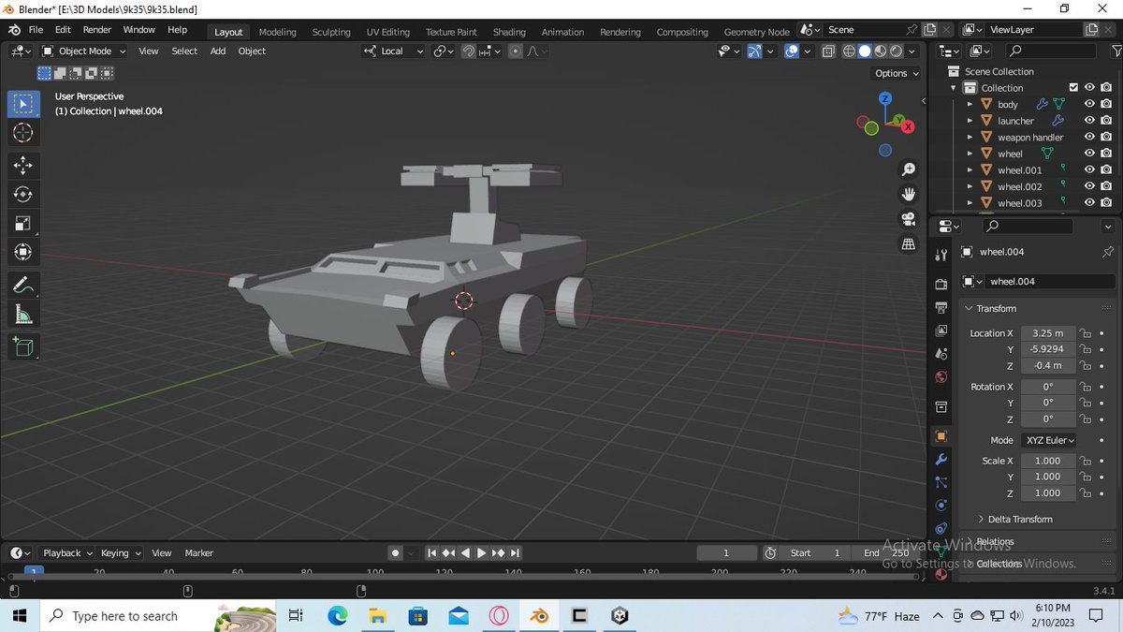Toggle viewport visibility of wheel.002
Screen dimensions: 1123x632
point(1088,186)
